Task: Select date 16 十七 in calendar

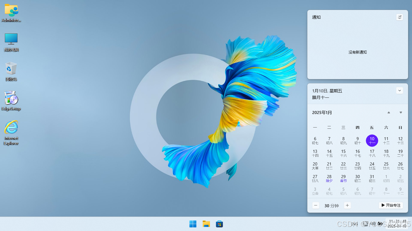Action: pos(357,153)
